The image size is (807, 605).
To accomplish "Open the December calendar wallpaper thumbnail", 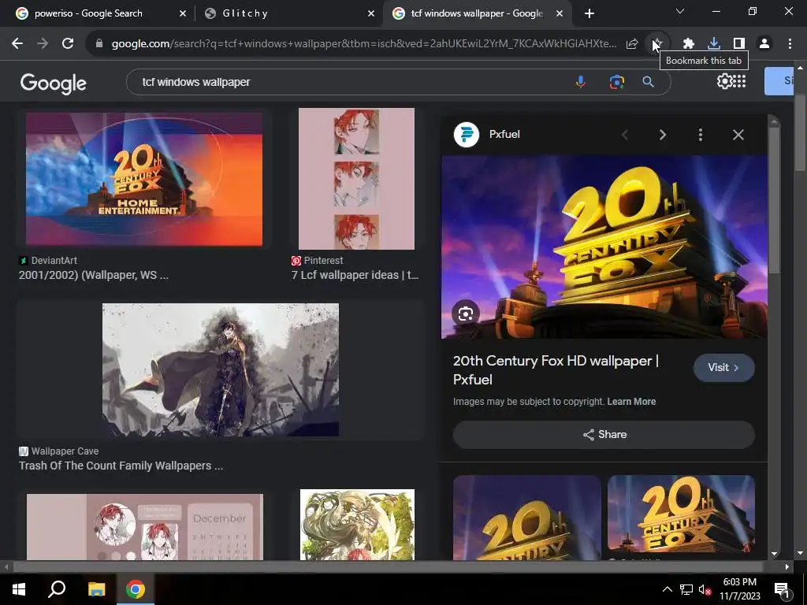I will pos(145,527).
